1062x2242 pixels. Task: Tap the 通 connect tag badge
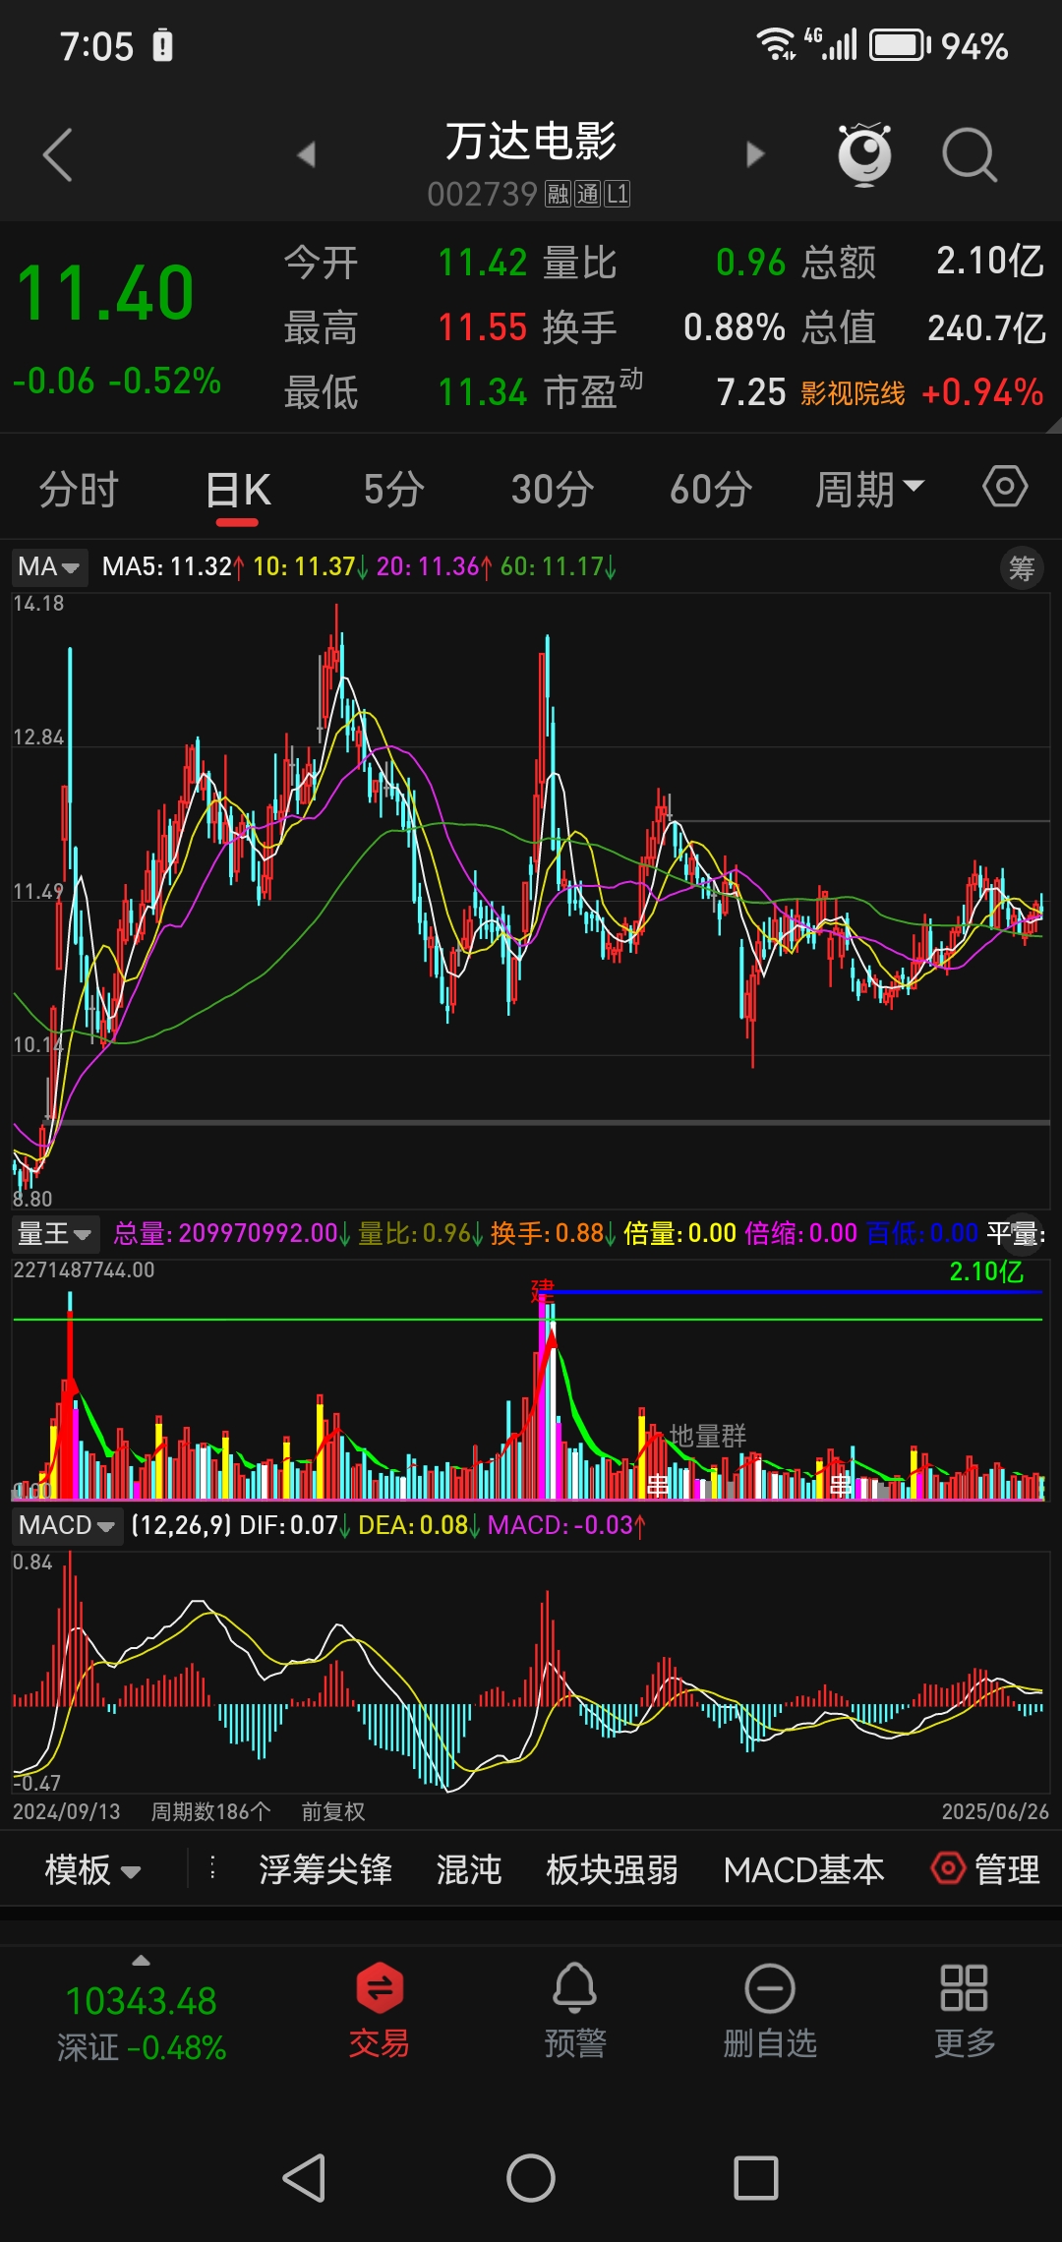tap(587, 194)
